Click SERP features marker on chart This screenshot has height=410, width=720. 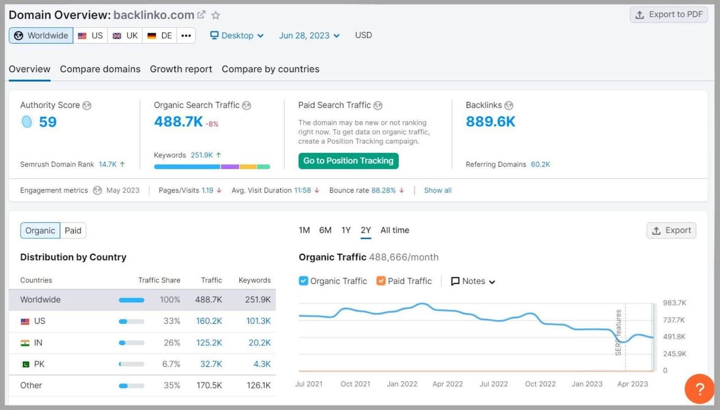pos(618,332)
